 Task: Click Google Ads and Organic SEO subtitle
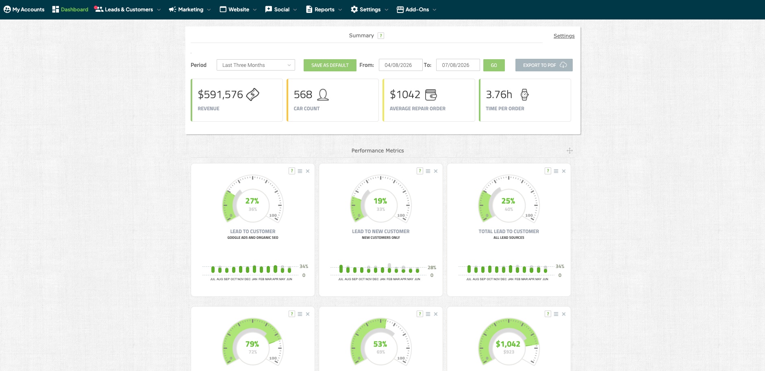pyautogui.click(x=253, y=238)
